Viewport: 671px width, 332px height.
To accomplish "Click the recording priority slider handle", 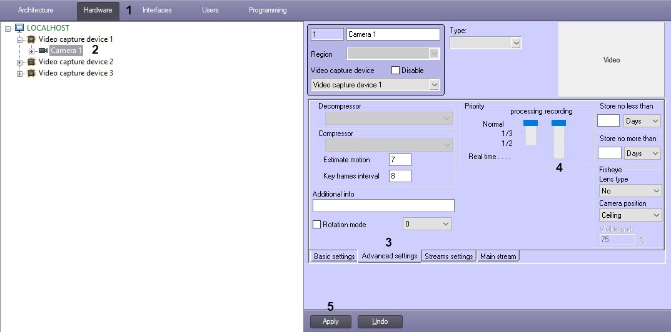I will 558,123.
